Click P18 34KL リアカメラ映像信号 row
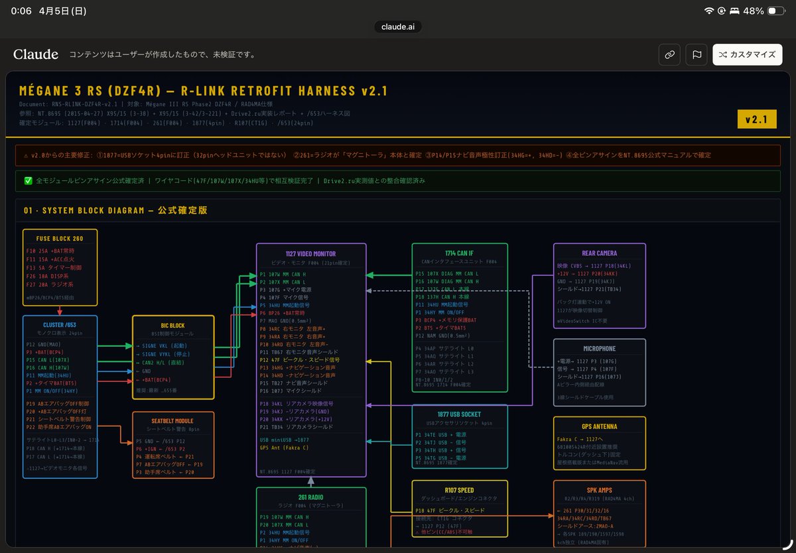The width and height of the screenshot is (796, 553). pyautogui.click(x=297, y=403)
